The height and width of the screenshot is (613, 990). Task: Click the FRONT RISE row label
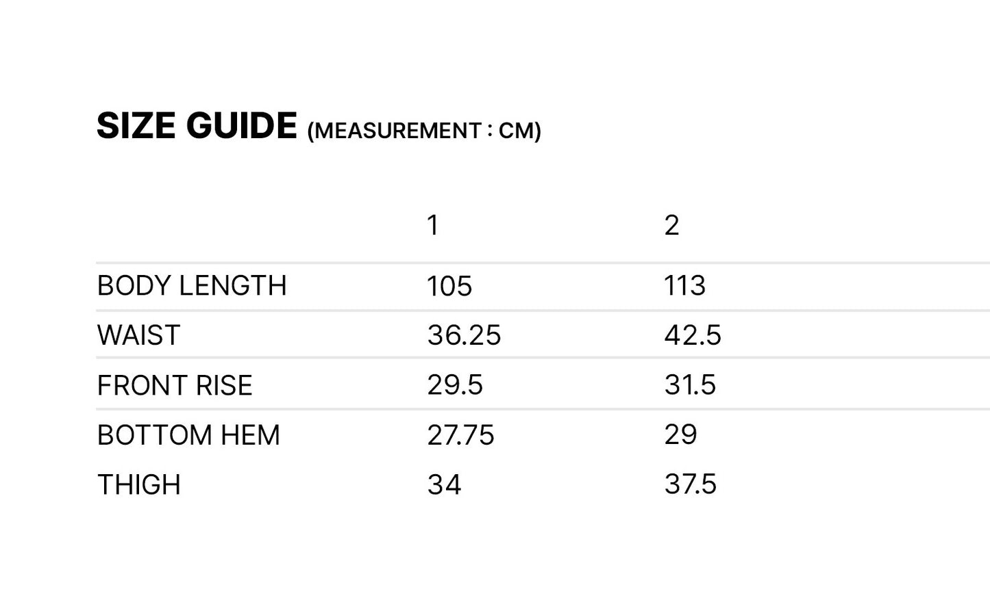(x=175, y=385)
